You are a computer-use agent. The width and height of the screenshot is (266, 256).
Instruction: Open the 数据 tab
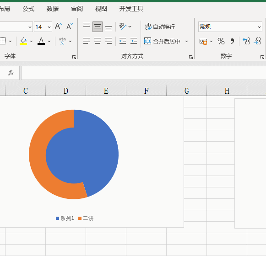click(53, 9)
